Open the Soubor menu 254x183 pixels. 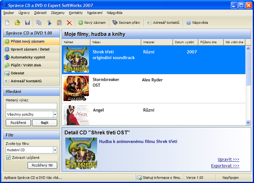click(x=9, y=13)
